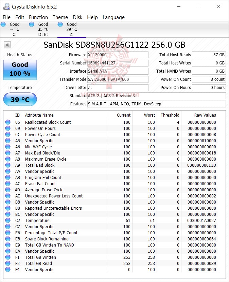The width and height of the screenshot is (229, 282).
Task: Click status orb for Percentage Total P/E Count
Action: [x=8, y=233]
